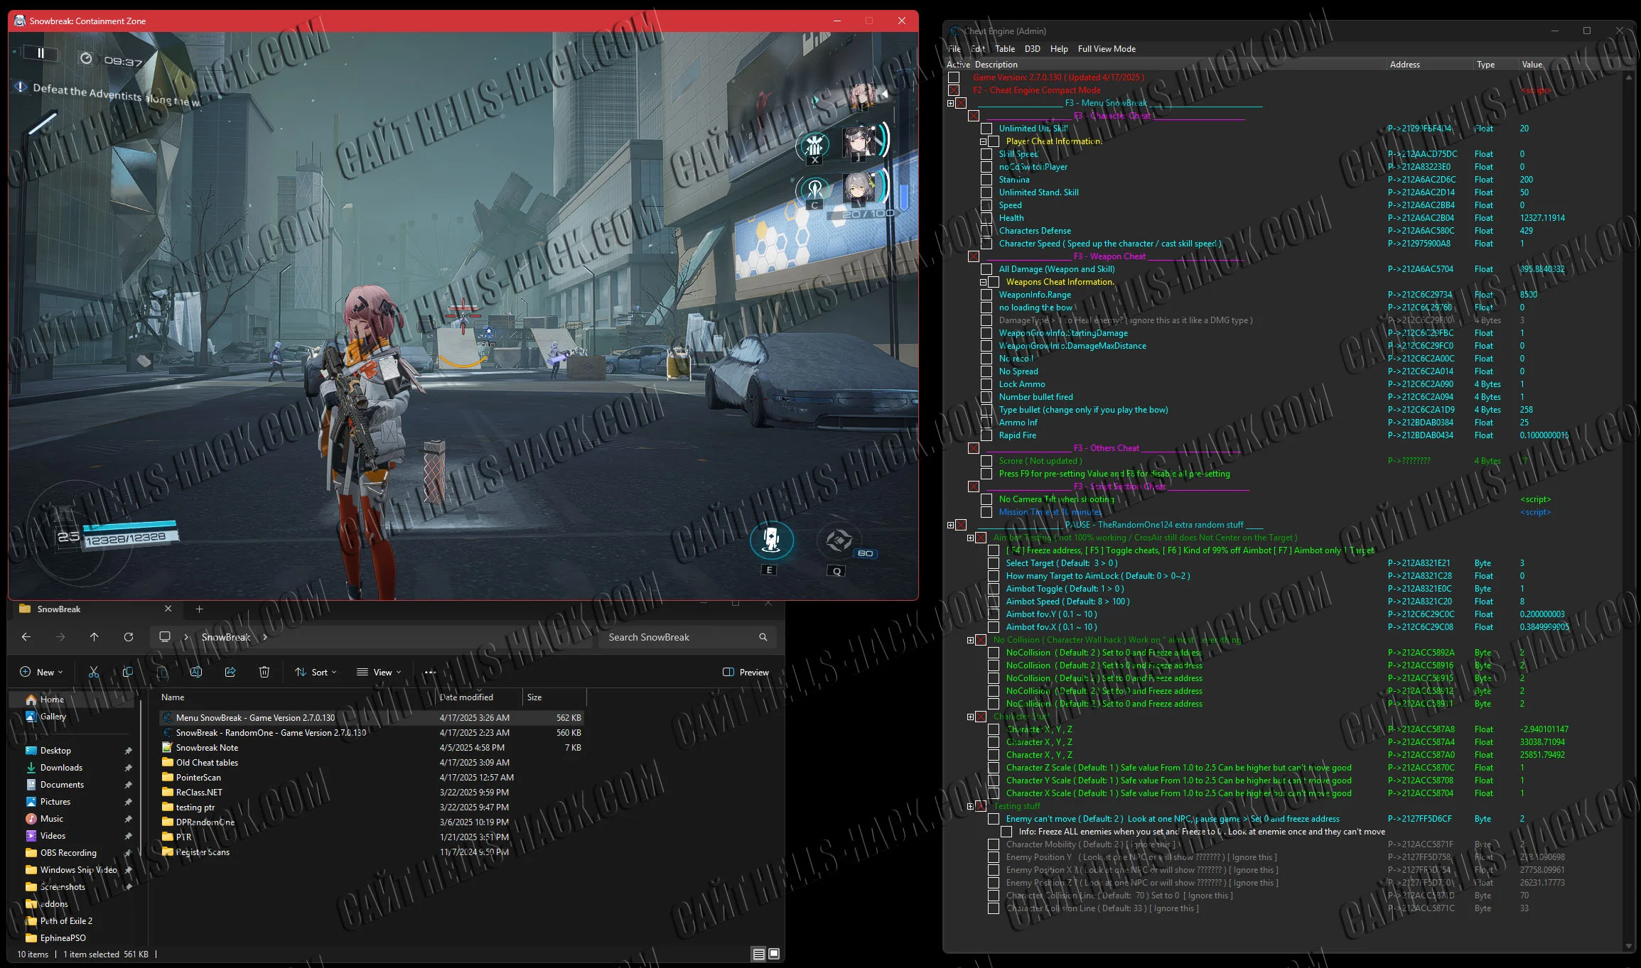Sort files by Name column header
The width and height of the screenshot is (1641, 968).
(x=173, y=697)
